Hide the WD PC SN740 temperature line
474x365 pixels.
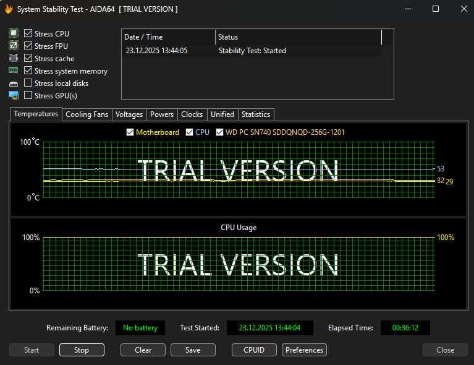tap(219, 132)
